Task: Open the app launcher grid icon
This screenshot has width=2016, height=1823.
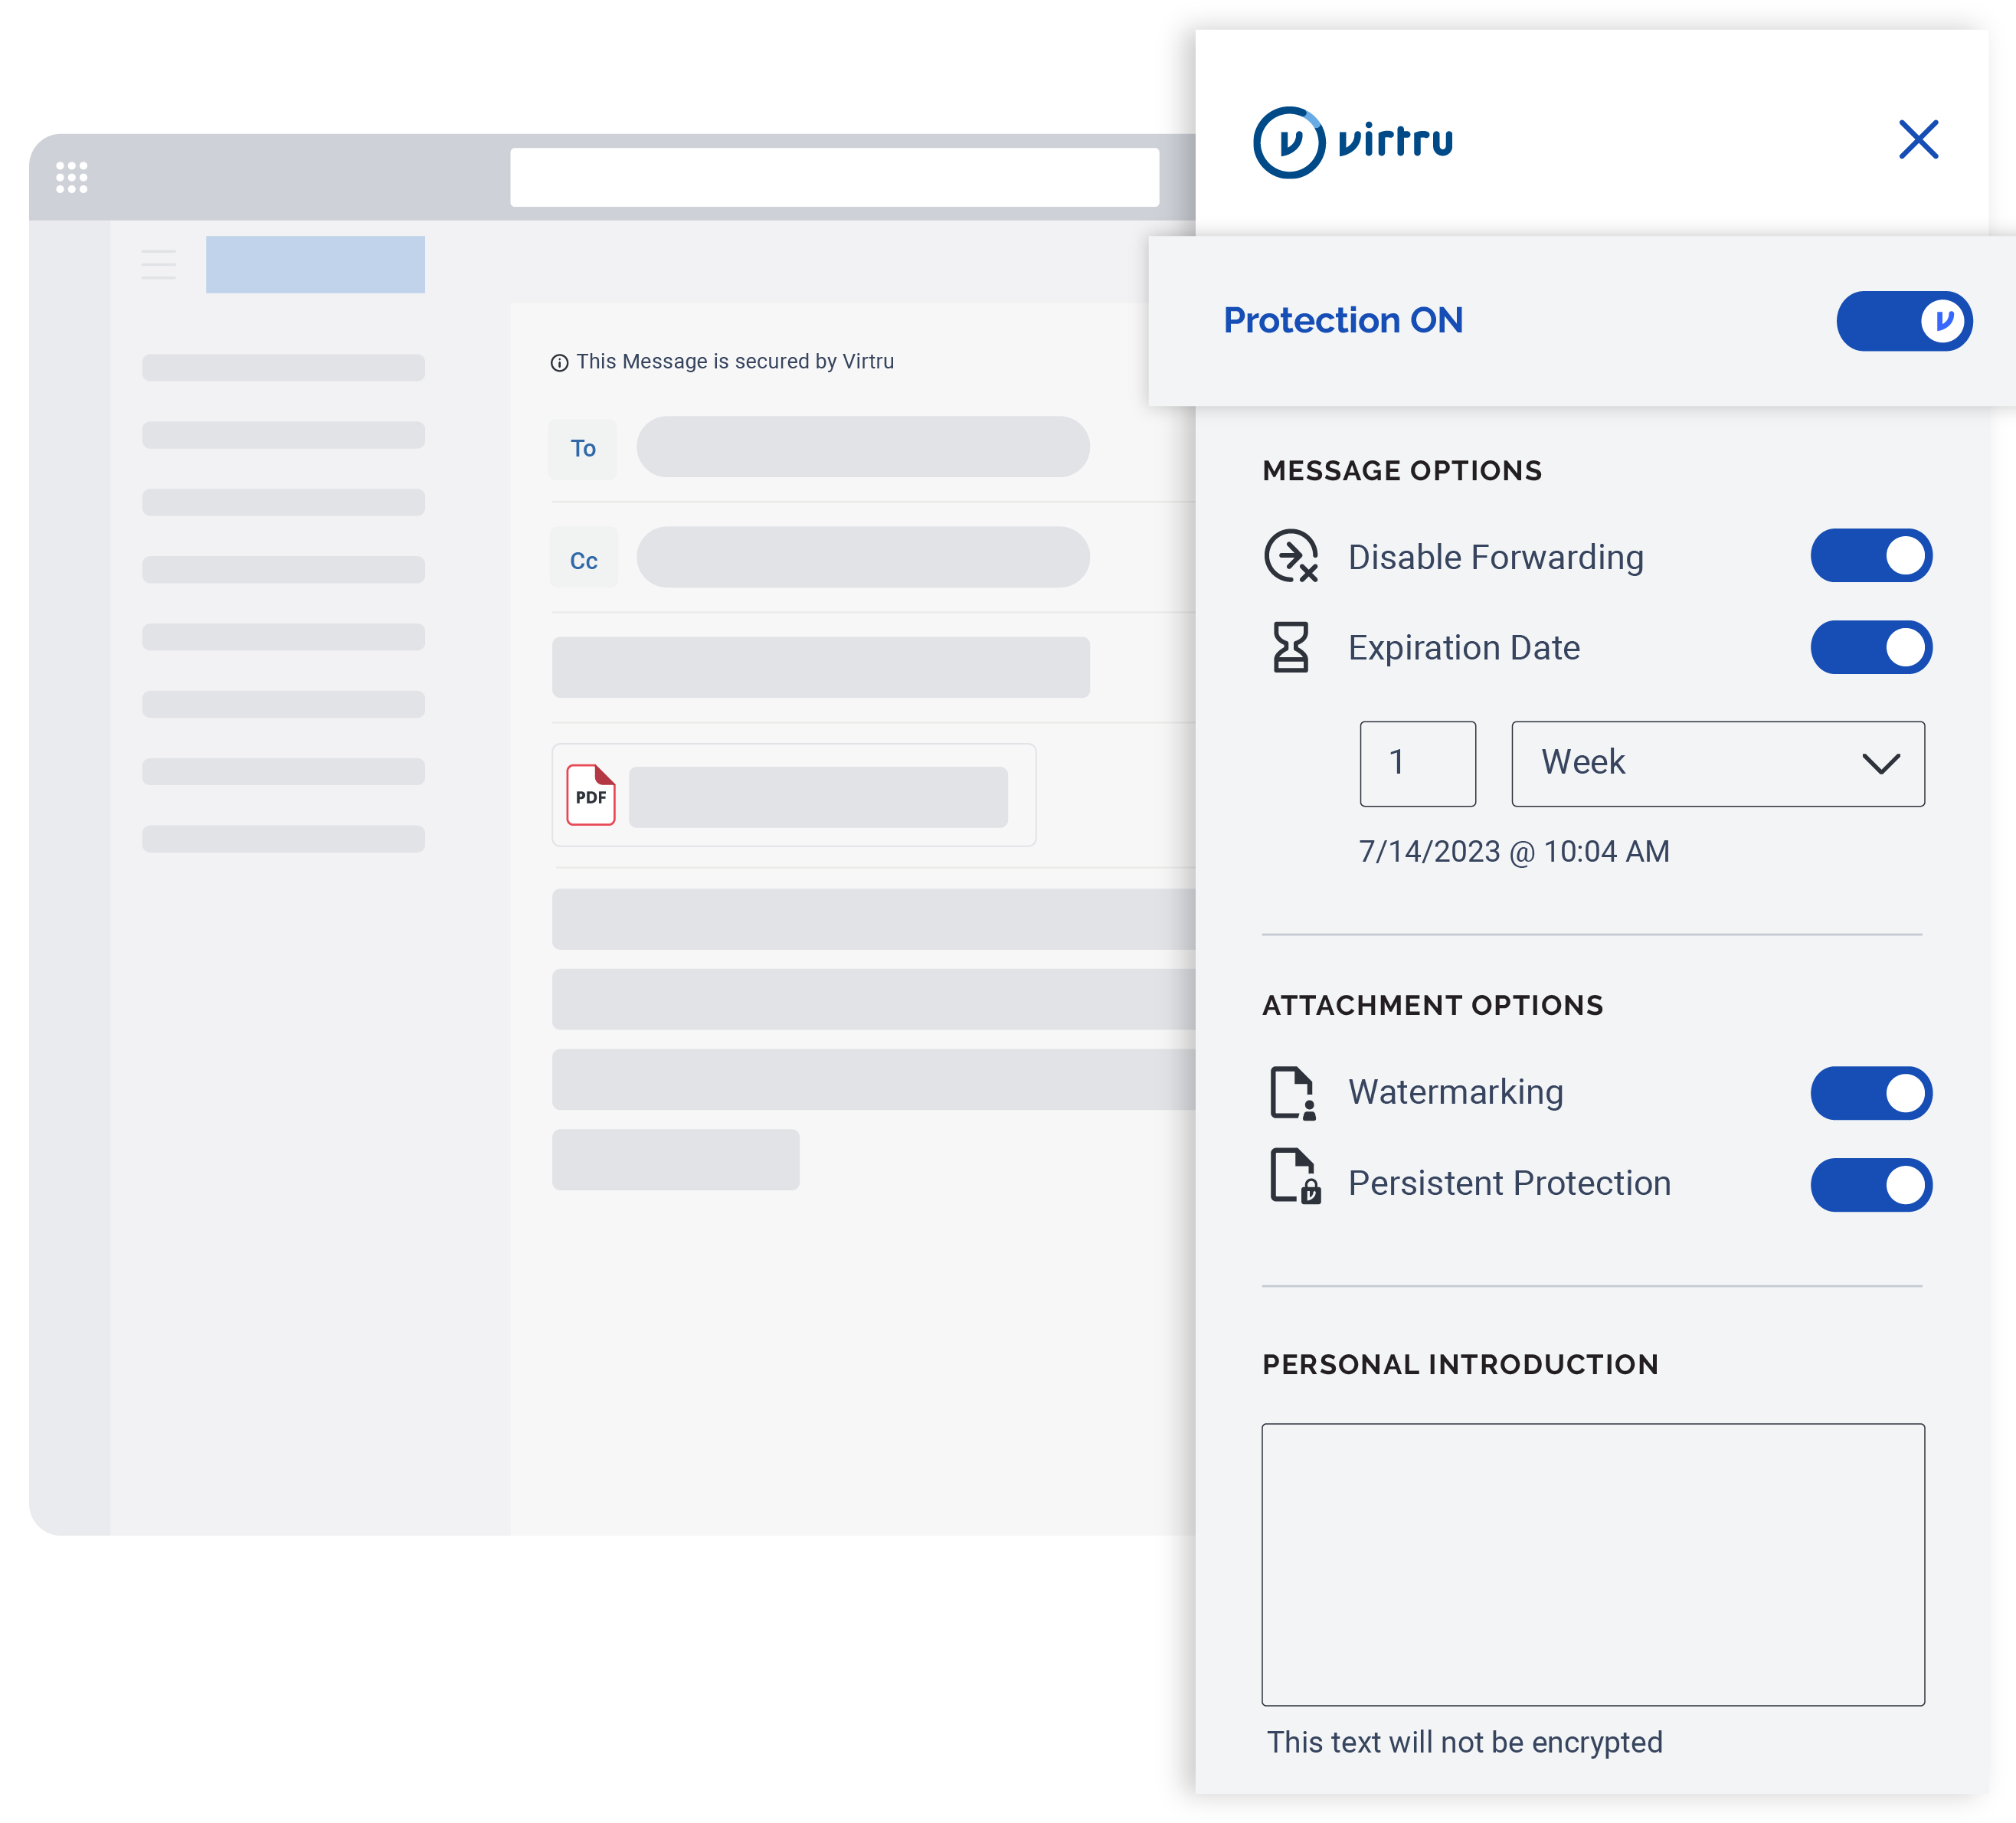Action: (x=71, y=177)
